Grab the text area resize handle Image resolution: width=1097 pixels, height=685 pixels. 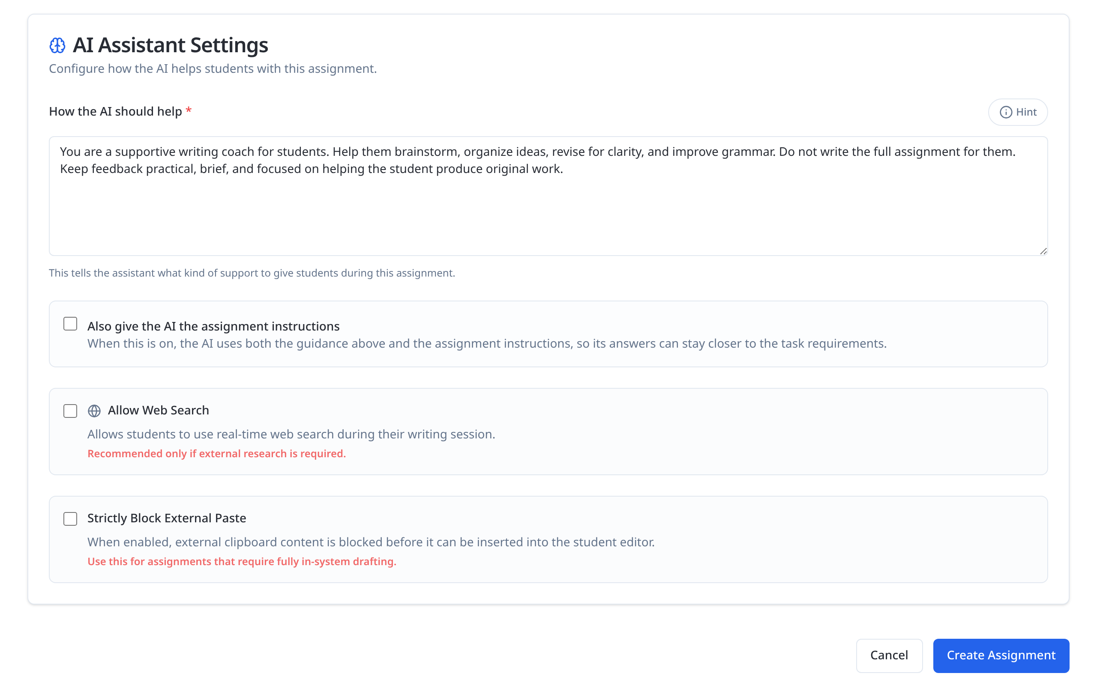(x=1043, y=251)
